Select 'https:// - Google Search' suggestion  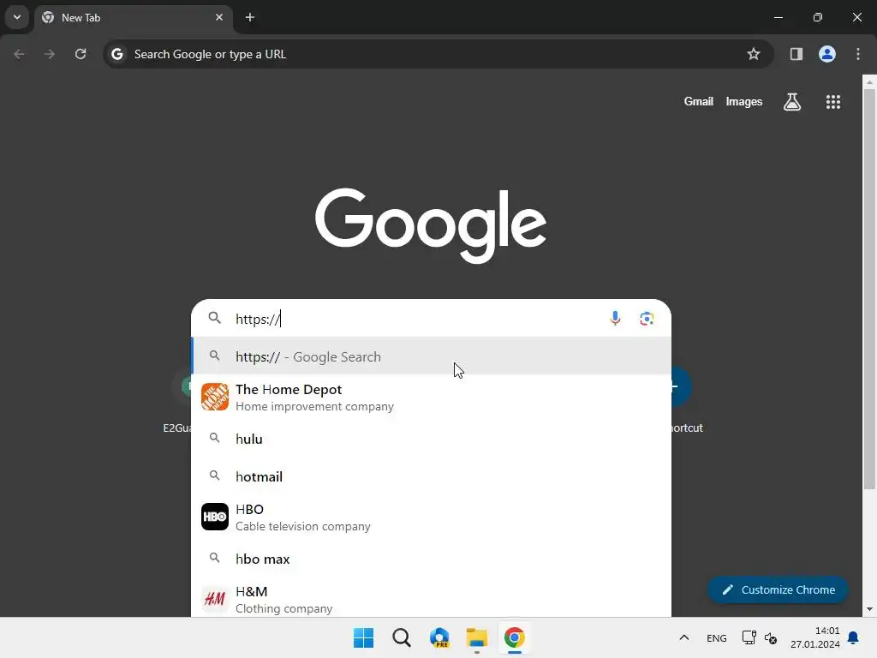431,356
